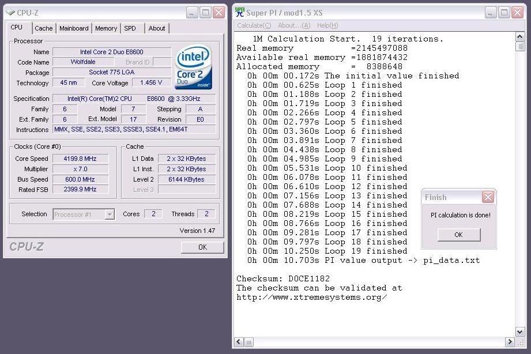Open the Help menu in Super PI
This screenshot has height=354, width=531.
pos(327,25)
